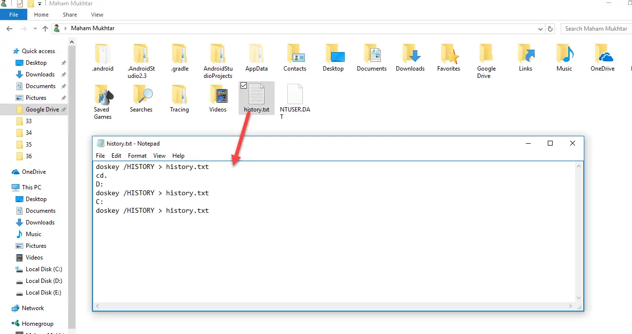This screenshot has height=334, width=632.
Task: Select Local Disk (E:) in the sidebar
Action: tap(43, 292)
